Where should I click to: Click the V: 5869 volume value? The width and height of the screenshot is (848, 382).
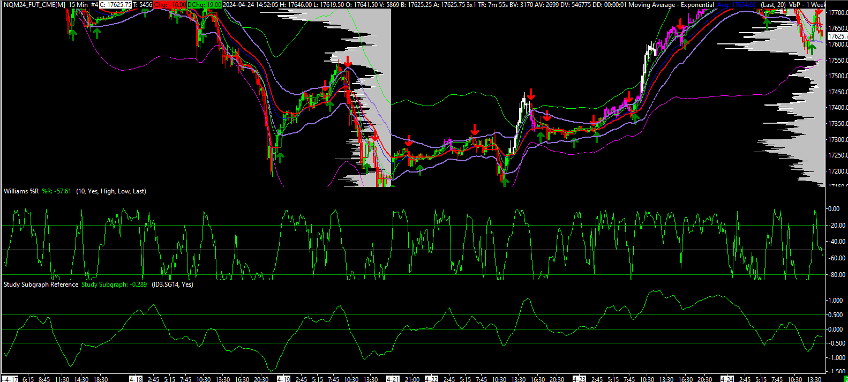[389, 4]
